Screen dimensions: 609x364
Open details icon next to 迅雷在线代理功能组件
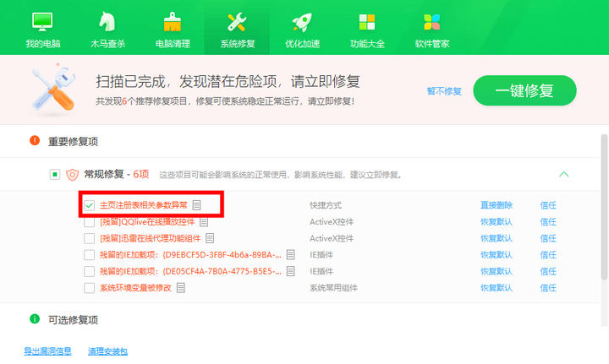pos(210,238)
